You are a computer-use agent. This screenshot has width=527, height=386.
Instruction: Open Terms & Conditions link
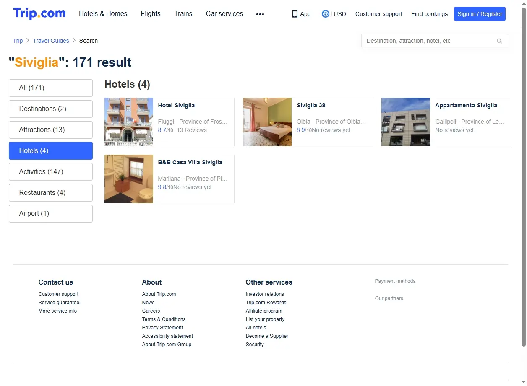coord(164,319)
